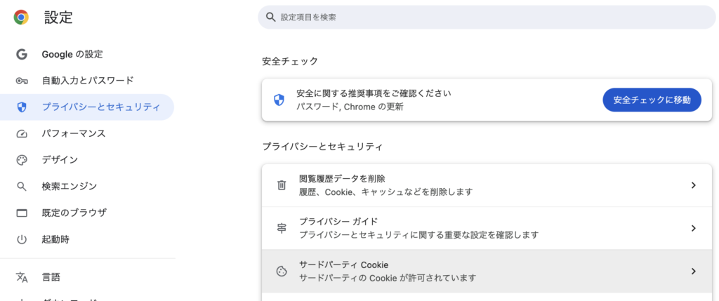719x301 pixels.
Task: Click the Google G icon in sidebar
Action: tap(22, 54)
